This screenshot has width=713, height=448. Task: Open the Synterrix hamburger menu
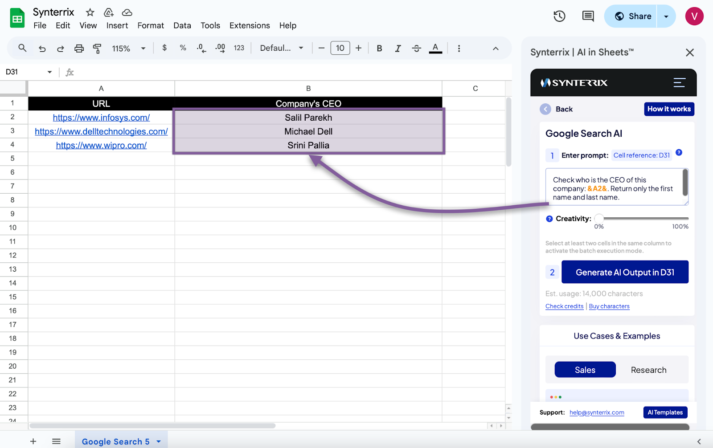click(x=679, y=82)
